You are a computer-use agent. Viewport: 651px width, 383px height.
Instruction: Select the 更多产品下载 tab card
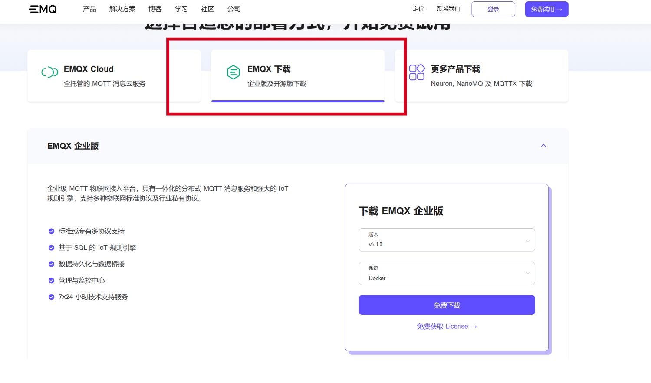(x=481, y=76)
